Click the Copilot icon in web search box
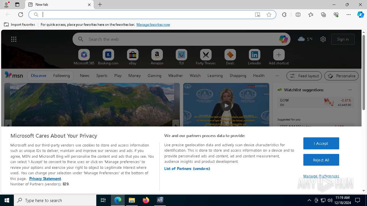The height and width of the screenshot is (206, 367). (x=283, y=39)
